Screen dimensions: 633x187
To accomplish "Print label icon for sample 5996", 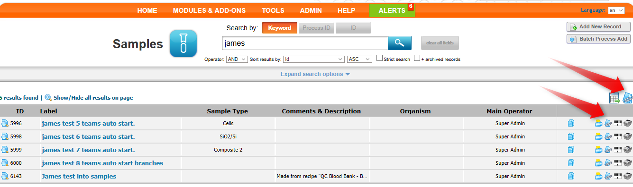I will 628,123.
